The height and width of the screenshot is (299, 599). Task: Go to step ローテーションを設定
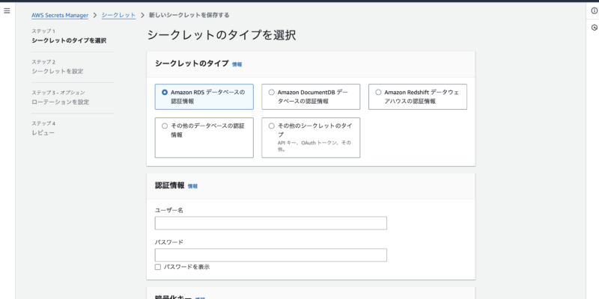61,102
